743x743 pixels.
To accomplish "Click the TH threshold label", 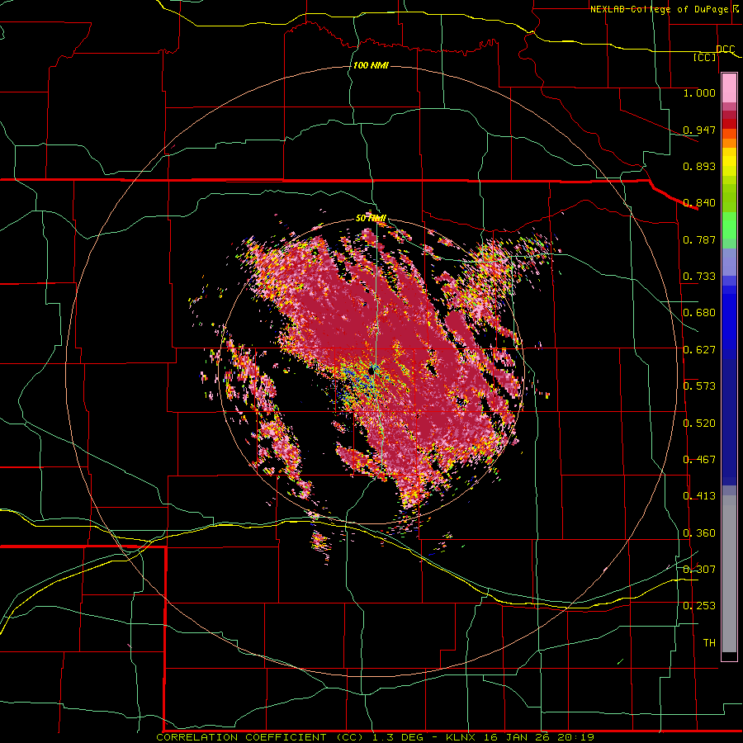I will click(709, 642).
